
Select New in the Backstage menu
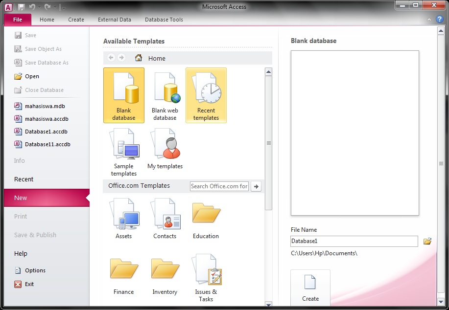click(x=47, y=198)
